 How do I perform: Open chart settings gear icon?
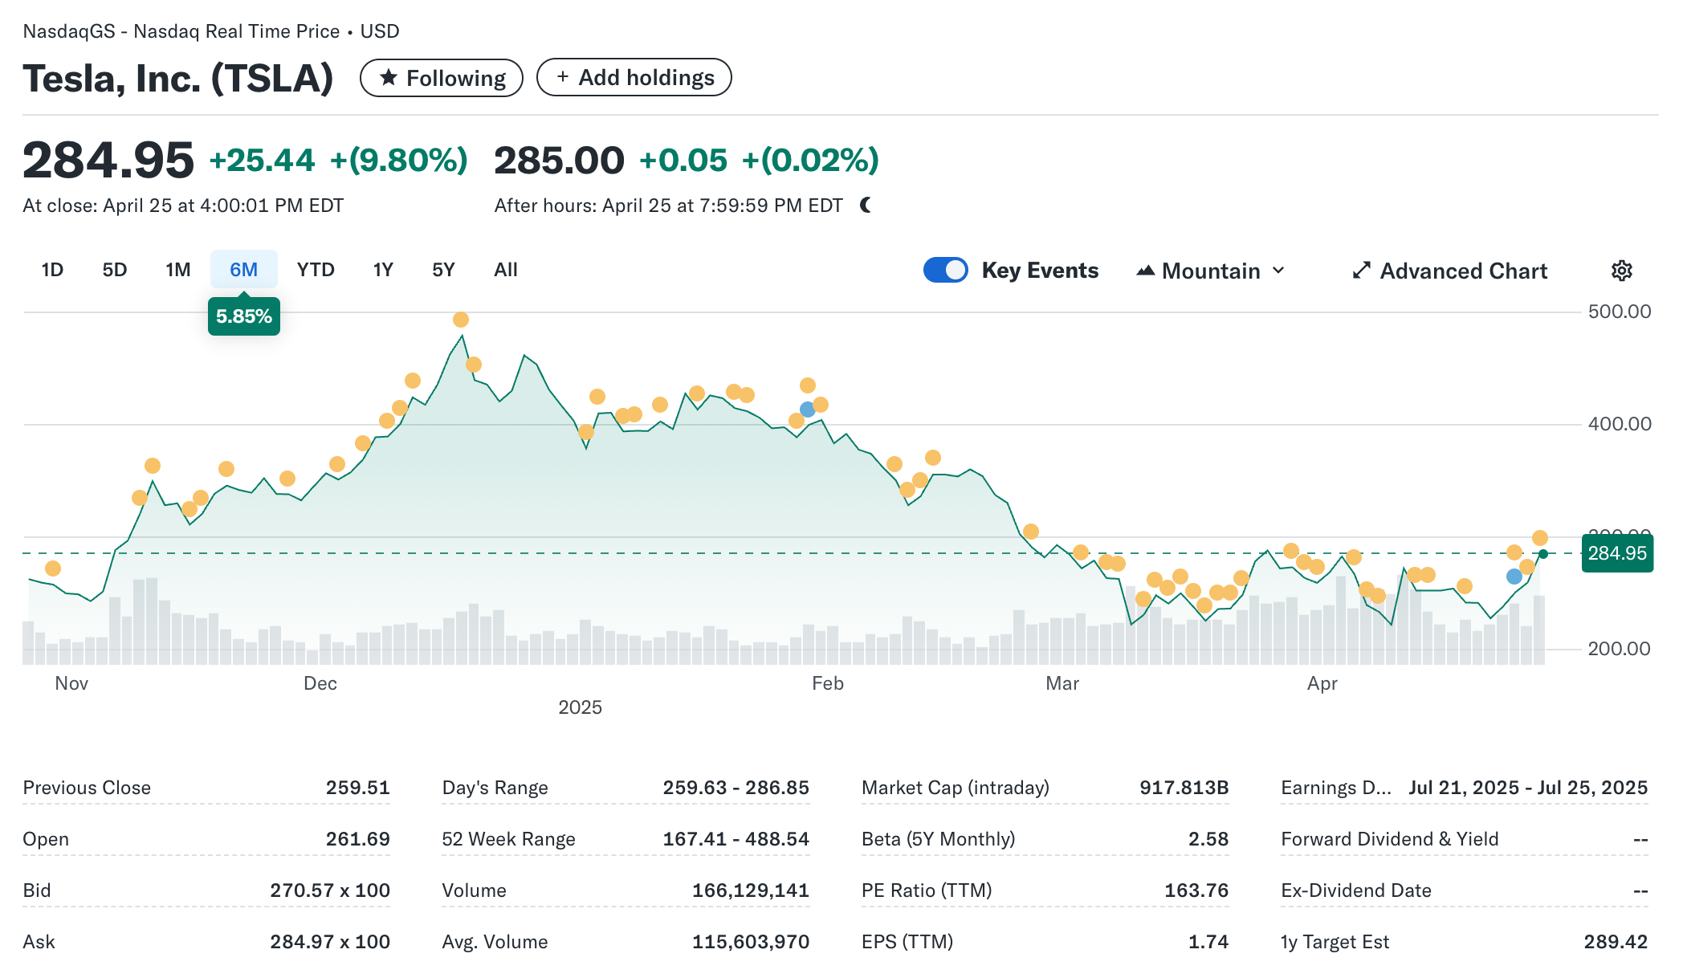click(x=1621, y=271)
